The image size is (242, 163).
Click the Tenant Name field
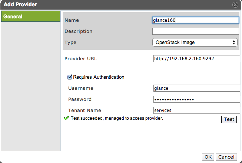(197, 111)
